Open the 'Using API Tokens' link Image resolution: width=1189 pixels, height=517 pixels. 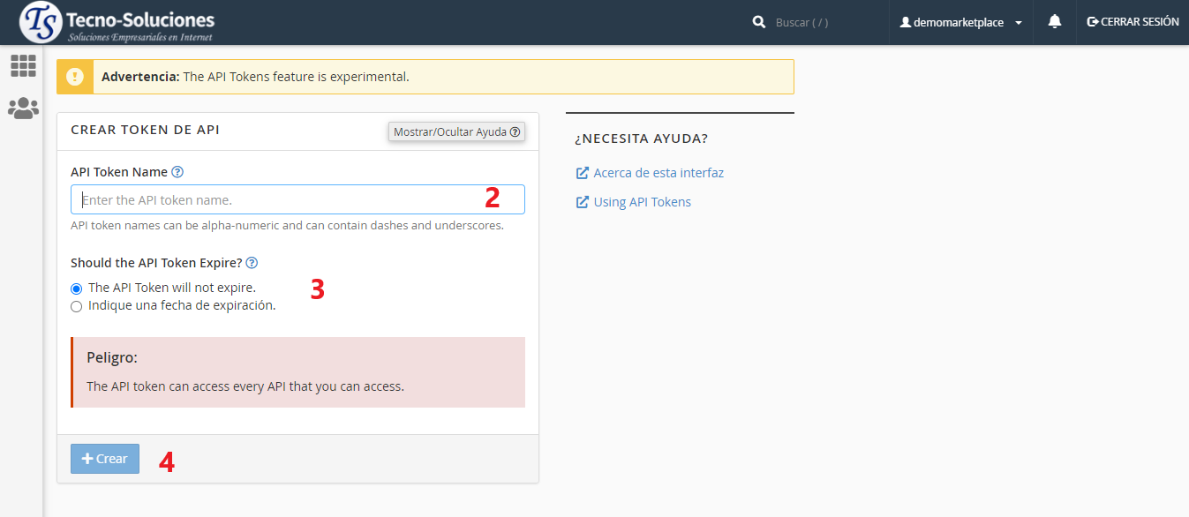pyautogui.click(x=642, y=202)
